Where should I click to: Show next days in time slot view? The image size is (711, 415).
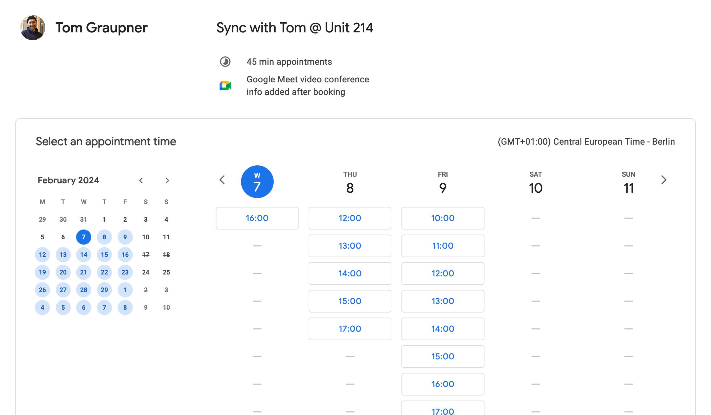[664, 180]
